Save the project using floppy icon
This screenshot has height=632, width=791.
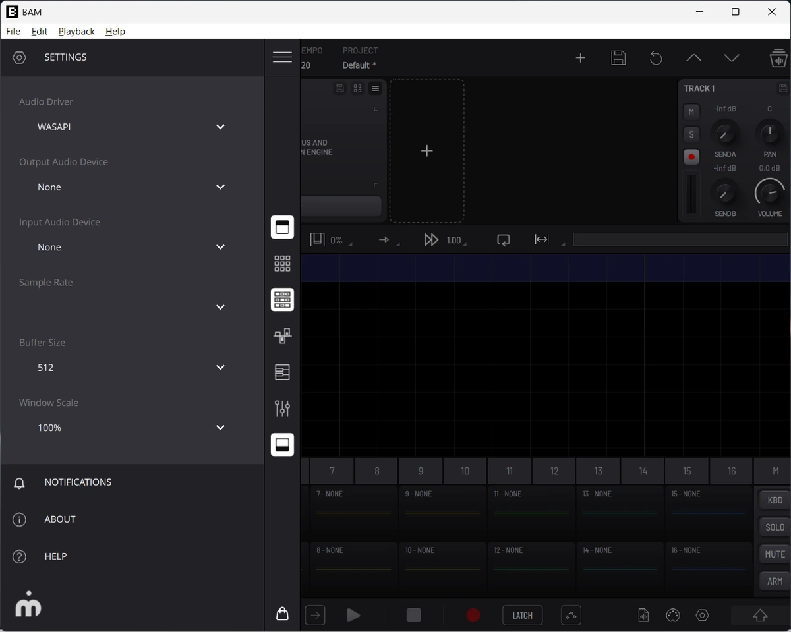click(618, 58)
